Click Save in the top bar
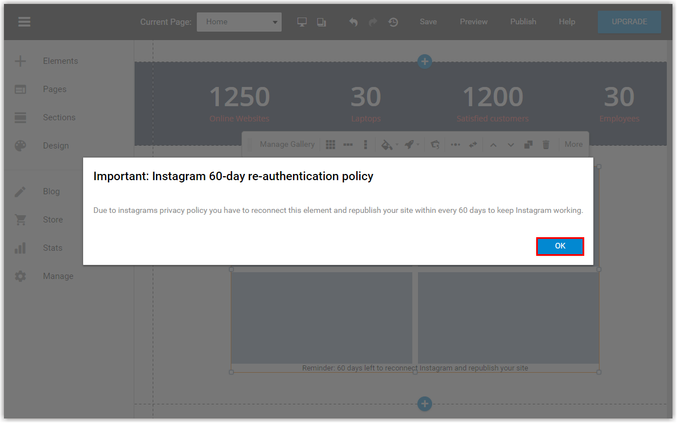Image resolution: width=677 pixels, height=423 pixels. (x=428, y=21)
